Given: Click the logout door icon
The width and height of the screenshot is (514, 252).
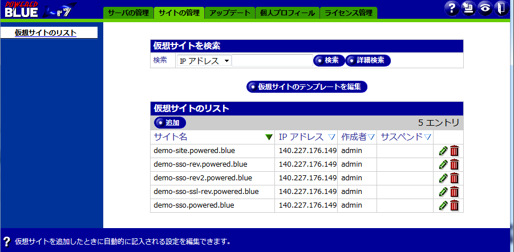Looking at the screenshot, I should 501,8.
